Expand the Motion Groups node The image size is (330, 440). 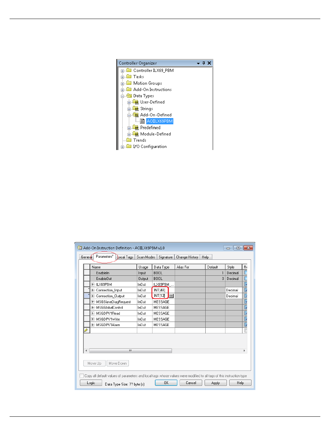click(x=123, y=84)
